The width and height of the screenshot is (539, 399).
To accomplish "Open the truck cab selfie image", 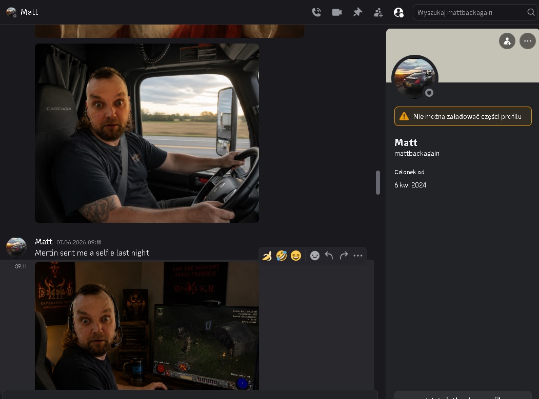I will pos(147,133).
